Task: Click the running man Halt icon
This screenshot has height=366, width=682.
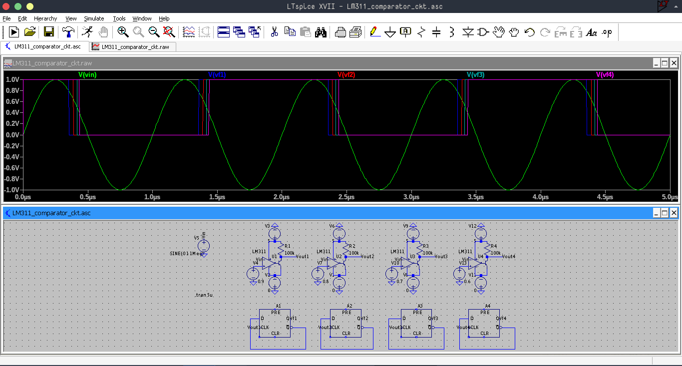Action: 87,32
